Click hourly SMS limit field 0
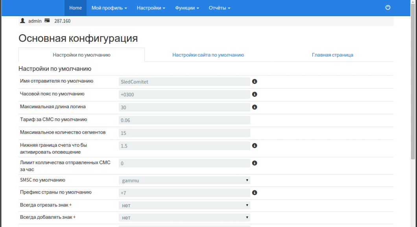The width and height of the screenshot is (417, 227). tap(184, 163)
